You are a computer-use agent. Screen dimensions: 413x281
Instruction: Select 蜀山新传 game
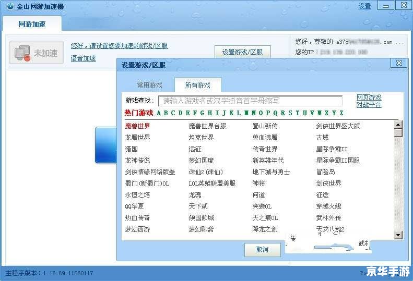(265, 126)
